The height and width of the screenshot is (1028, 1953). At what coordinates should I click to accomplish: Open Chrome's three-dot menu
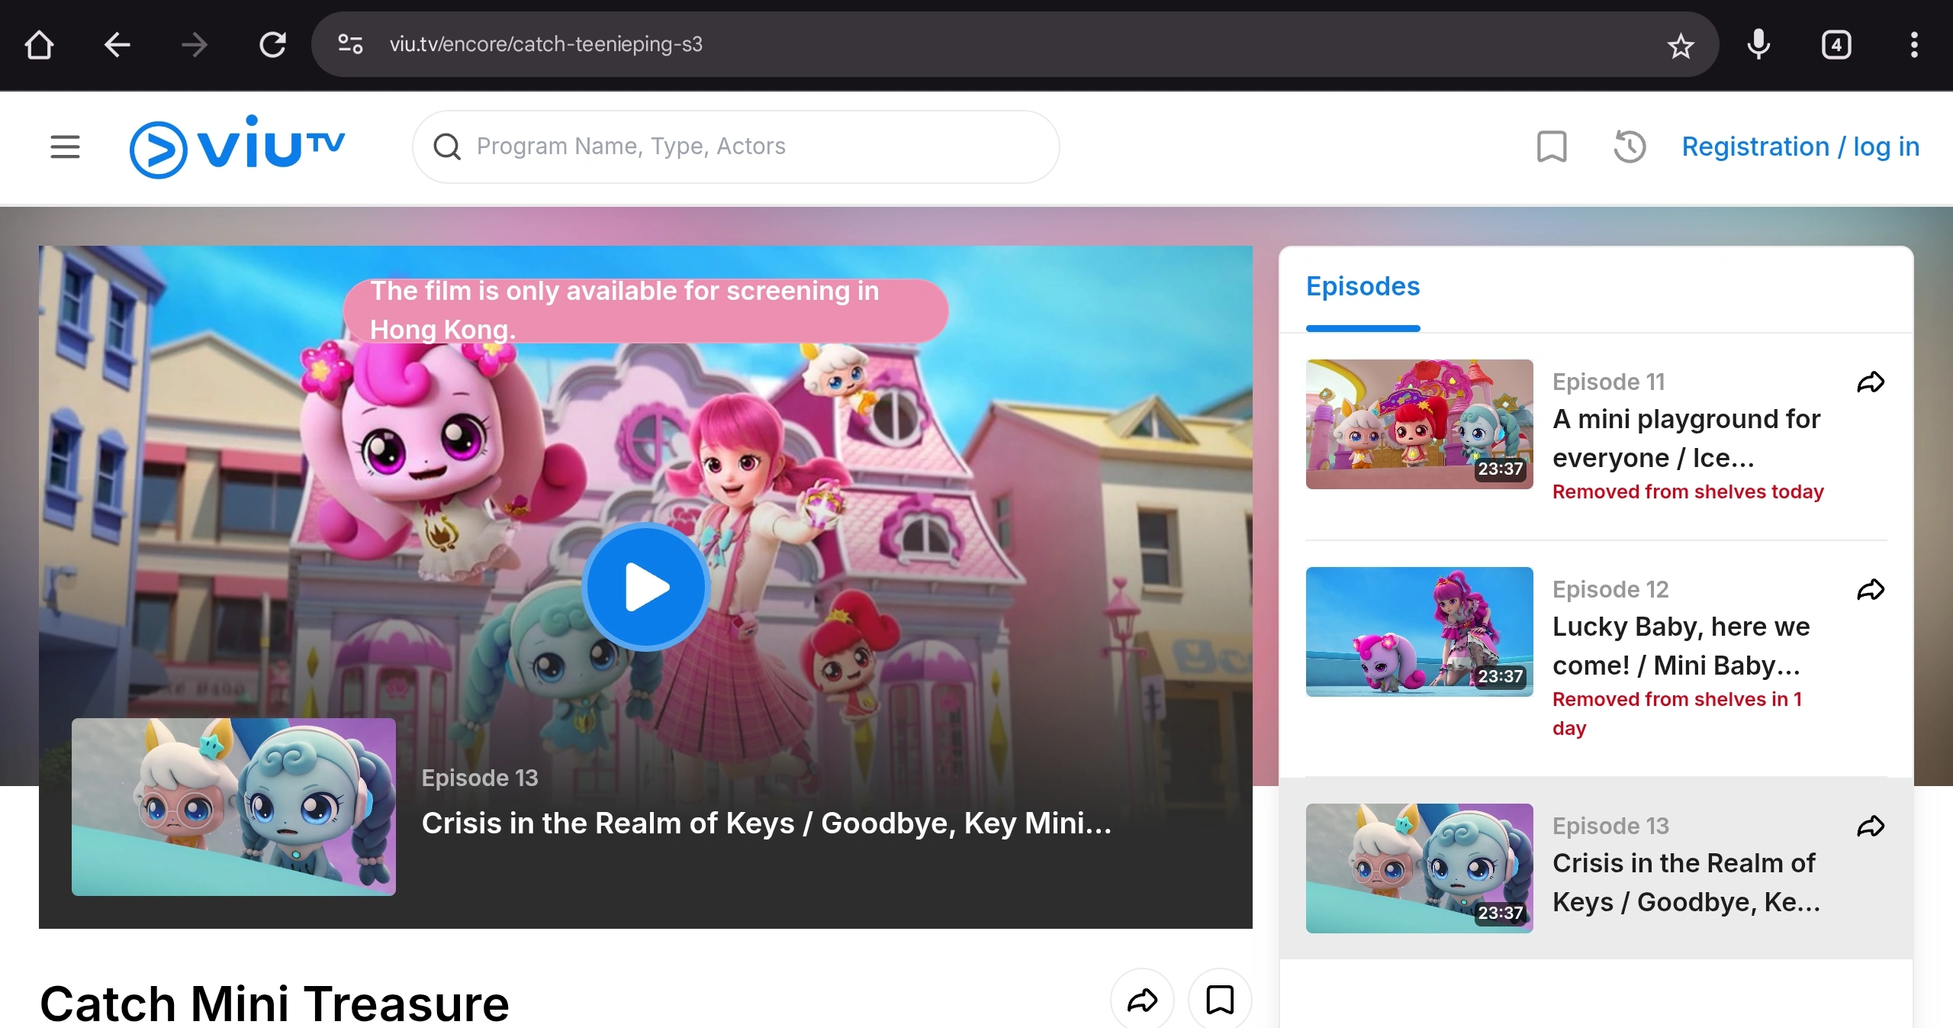pos(1915,44)
